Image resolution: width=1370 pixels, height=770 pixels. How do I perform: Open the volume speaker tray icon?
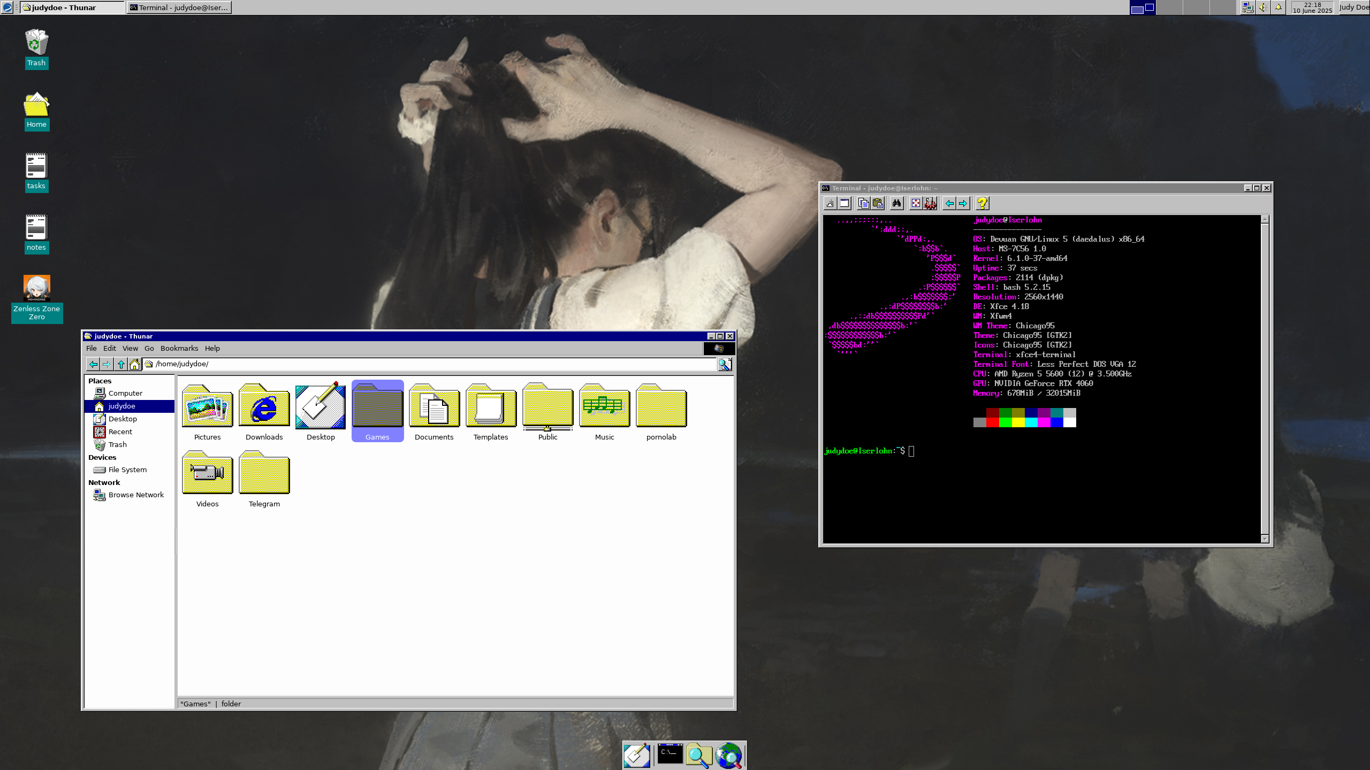[1263, 7]
